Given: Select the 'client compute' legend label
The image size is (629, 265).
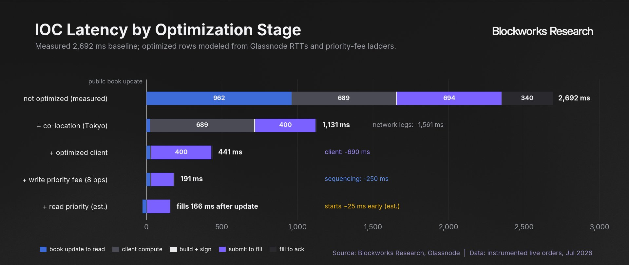Looking at the screenshot, I should 142,249.
